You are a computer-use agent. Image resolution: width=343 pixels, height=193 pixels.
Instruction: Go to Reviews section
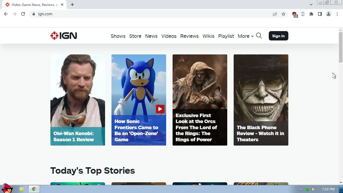click(189, 36)
